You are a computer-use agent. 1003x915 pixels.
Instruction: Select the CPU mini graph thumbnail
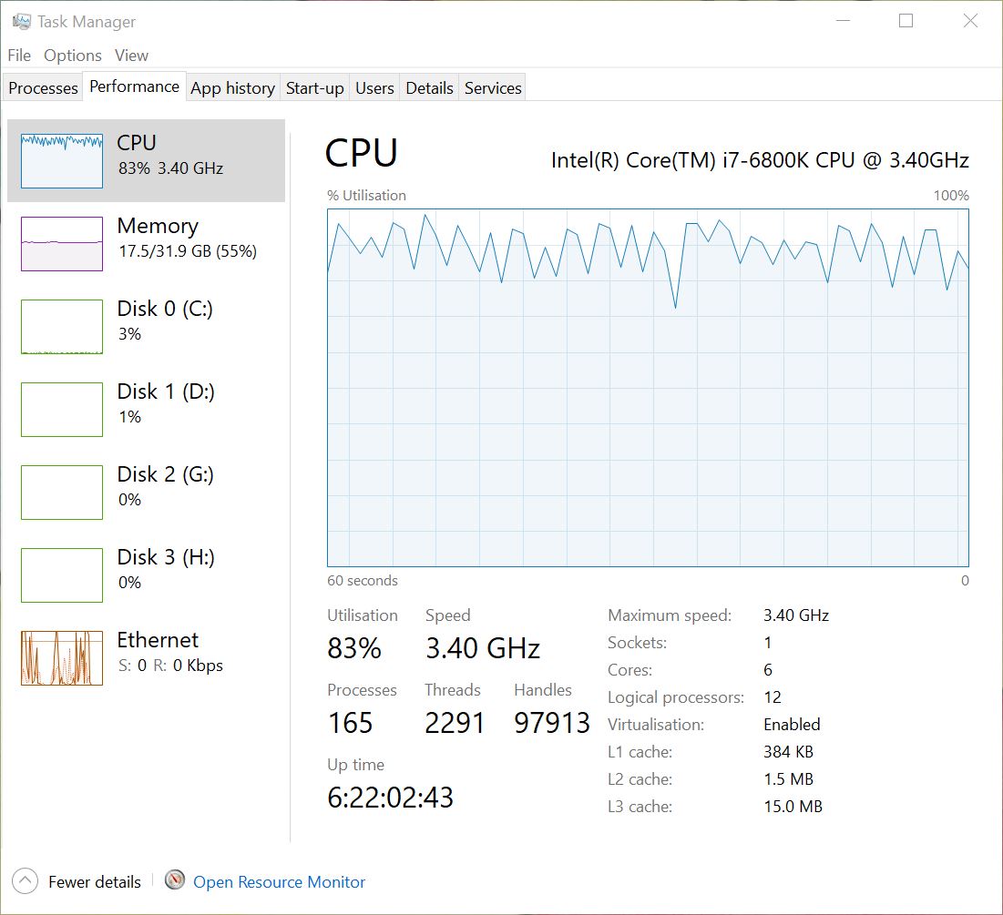click(x=62, y=160)
